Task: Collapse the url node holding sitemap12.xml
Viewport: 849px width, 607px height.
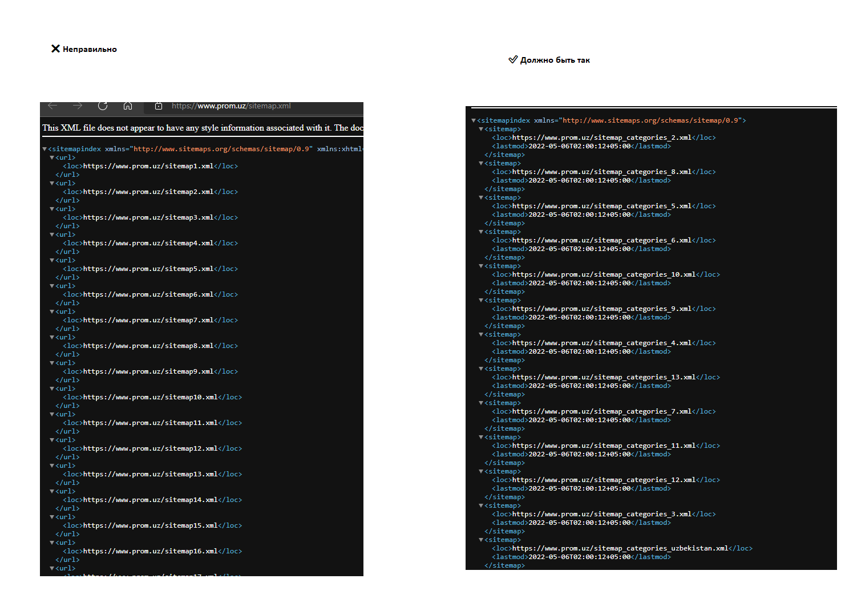Action: tap(52, 440)
